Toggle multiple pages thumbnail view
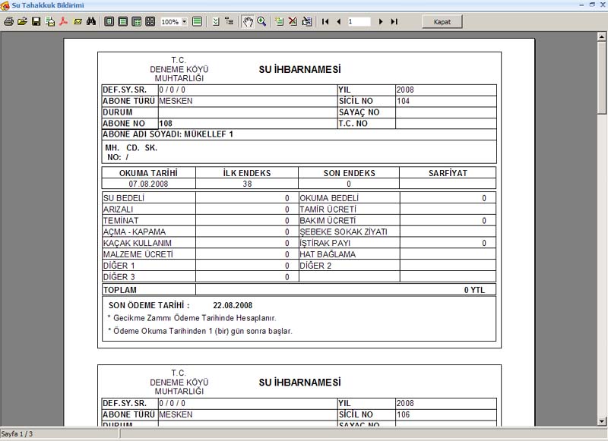This screenshot has width=608, height=441. 150,22
